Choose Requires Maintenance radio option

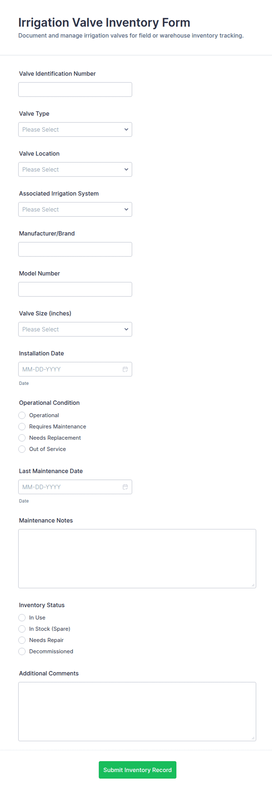pyautogui.click(x=22, y=426)
